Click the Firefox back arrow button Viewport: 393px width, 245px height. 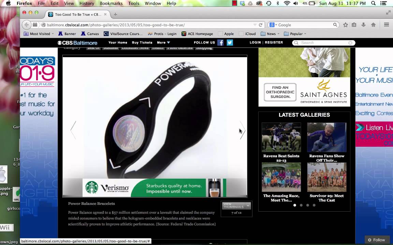26,25
